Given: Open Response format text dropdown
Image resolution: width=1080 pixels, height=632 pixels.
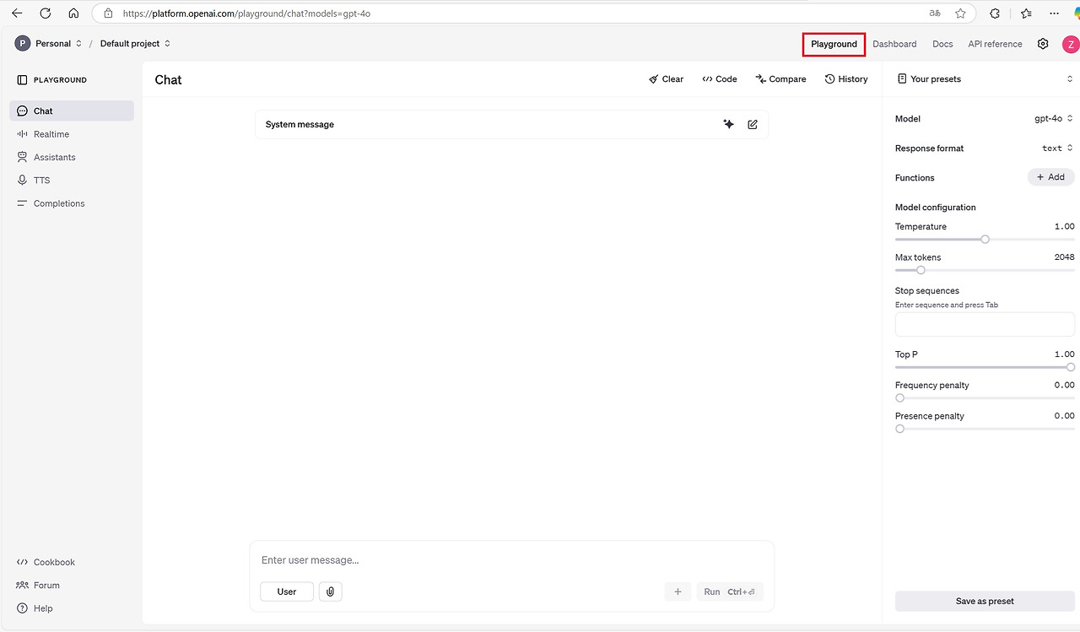Looking at the screenshot, I should (1057, 149).
